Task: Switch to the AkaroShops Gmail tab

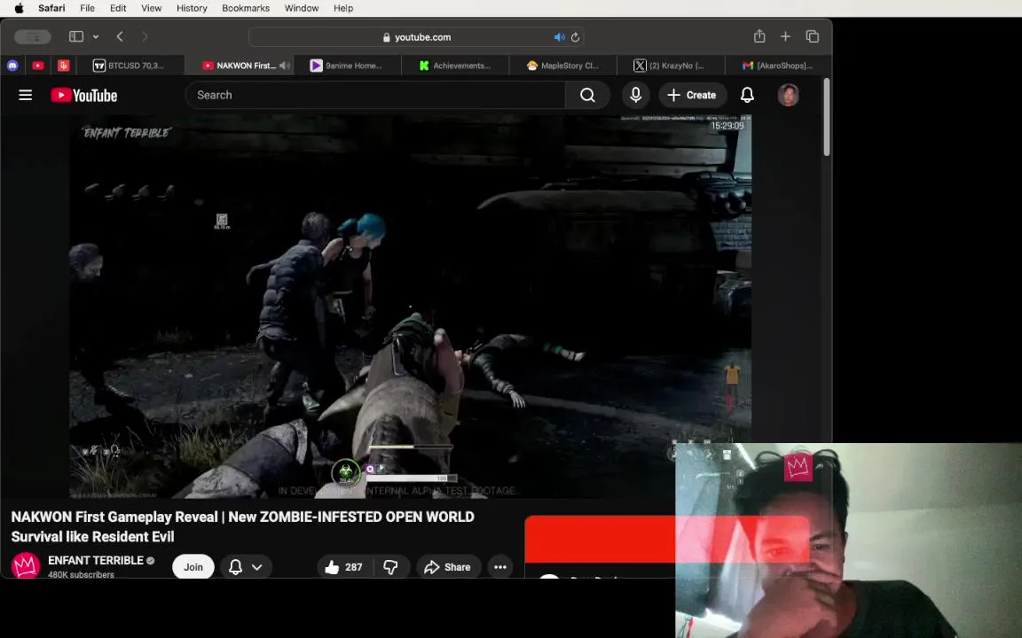Action: pos(777,65)
